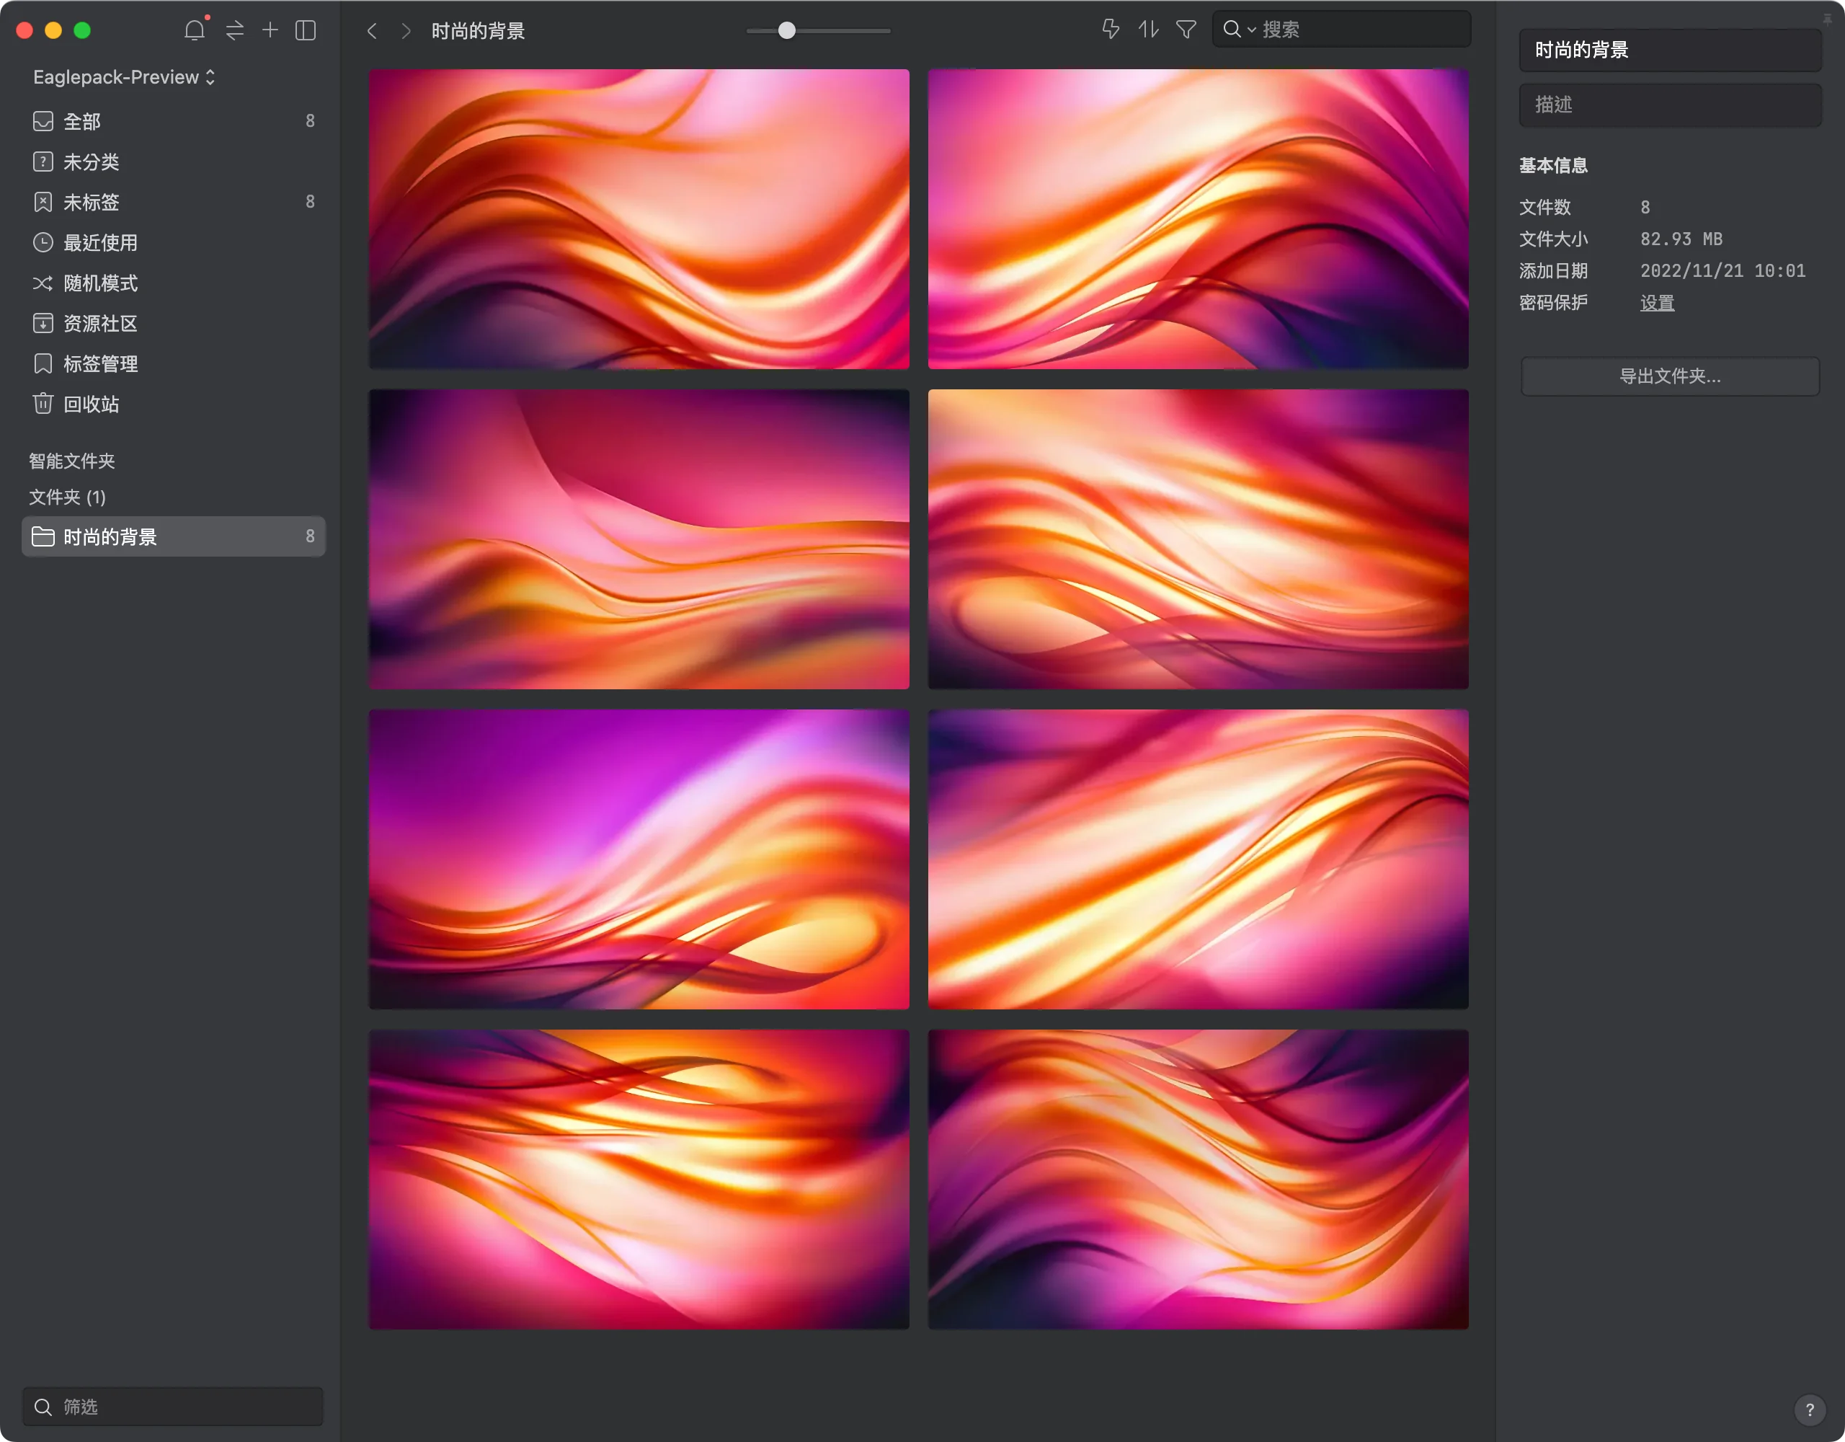
Task: Open the notifications bell
Action: click(x=195, y=30)
